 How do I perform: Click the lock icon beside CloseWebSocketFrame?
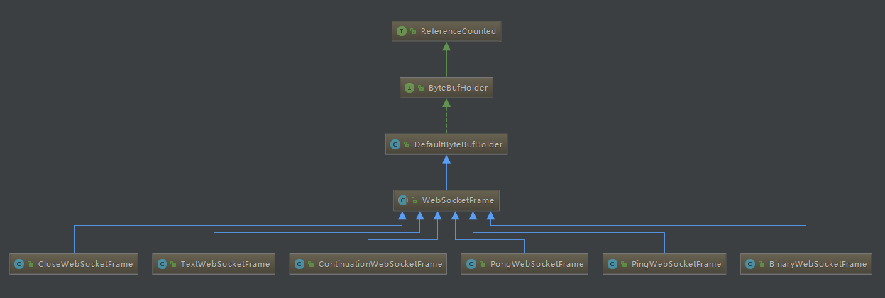(x=31, y=265)
